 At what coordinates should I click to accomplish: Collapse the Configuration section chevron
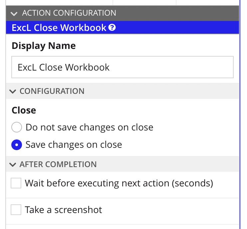tap(13, 91)
